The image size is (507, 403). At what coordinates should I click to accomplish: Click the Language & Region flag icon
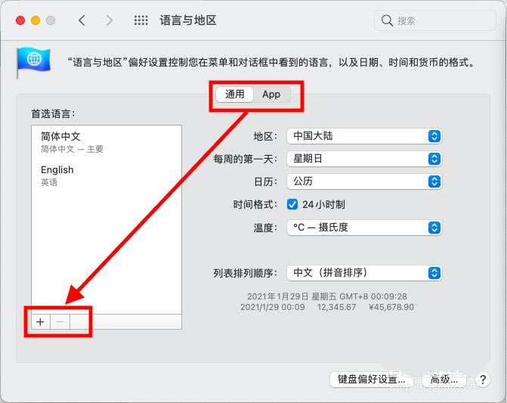[x=33, y=61]
